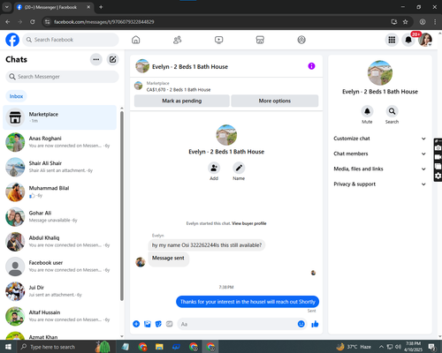Click the chat list scrollbar
442x353 pixels.
(x=122, y=206)
